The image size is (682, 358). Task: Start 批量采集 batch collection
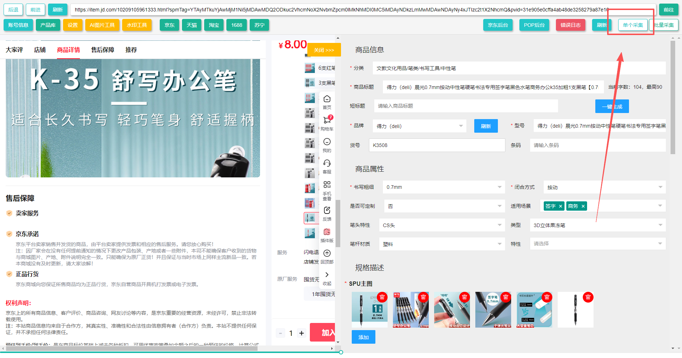pos(664,25)
